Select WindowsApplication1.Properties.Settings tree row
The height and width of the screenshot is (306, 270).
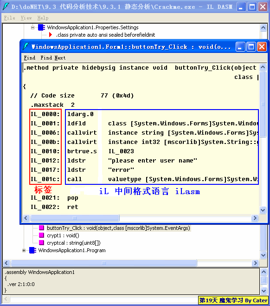[93, 27]
